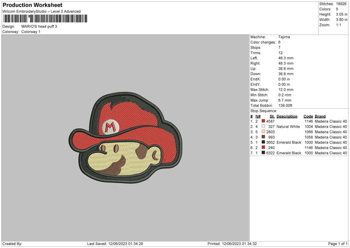Screen dimensions: 350x248
Task: Click the 38.8 mm value beside 'Down:'
Action: 286,74
